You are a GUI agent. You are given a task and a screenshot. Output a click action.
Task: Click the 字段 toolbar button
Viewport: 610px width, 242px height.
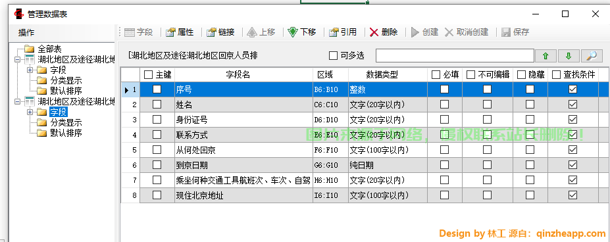click(138, 32)
